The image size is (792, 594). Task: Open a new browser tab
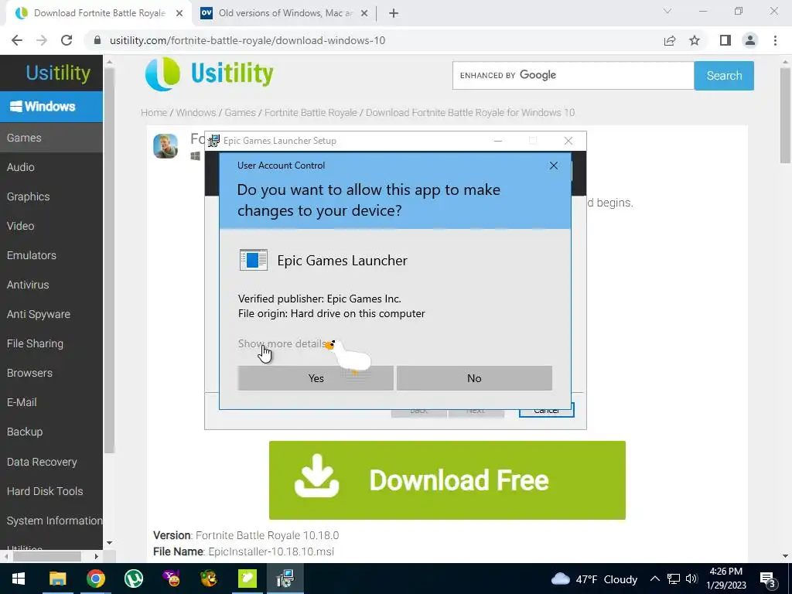394,14
